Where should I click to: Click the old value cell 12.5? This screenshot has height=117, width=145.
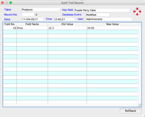67,28
